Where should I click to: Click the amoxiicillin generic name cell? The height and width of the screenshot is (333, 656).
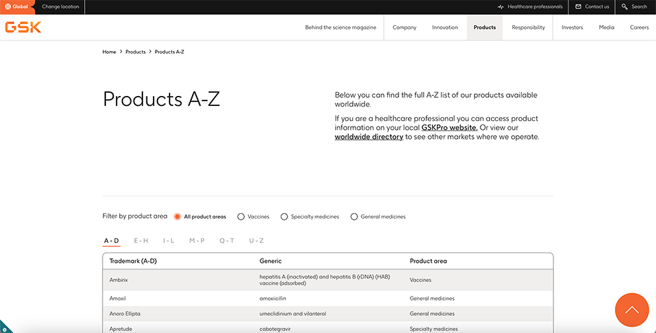pos(273,299)
